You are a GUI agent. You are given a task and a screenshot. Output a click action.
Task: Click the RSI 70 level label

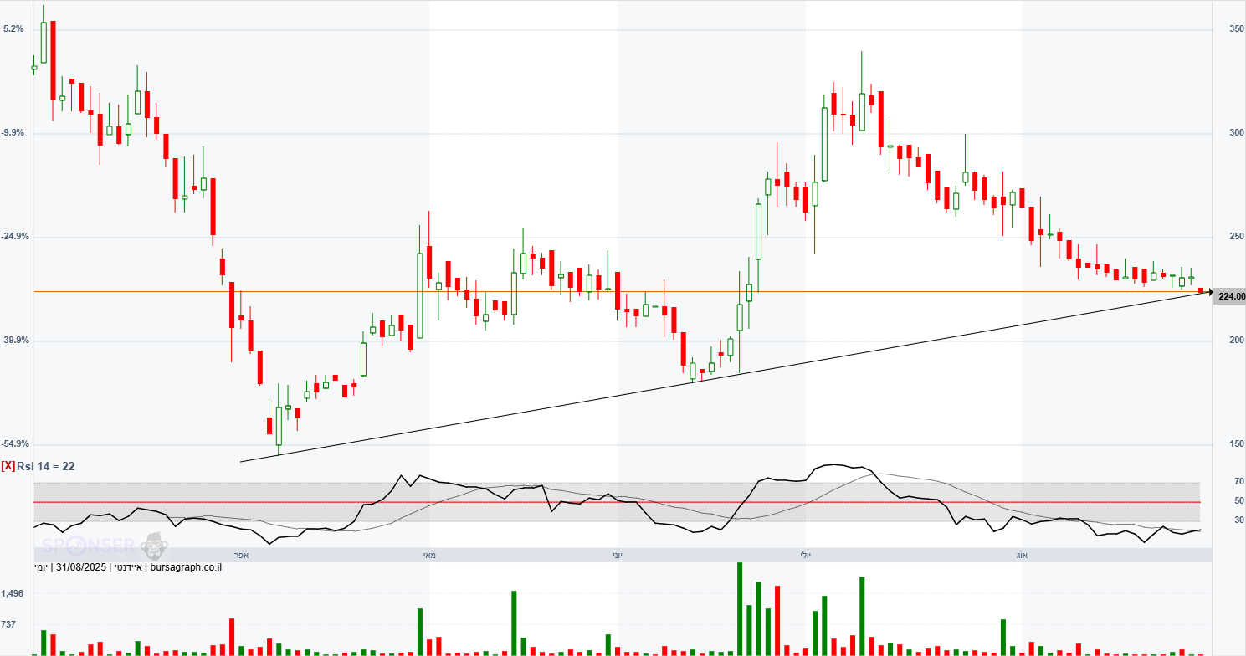pyautogui.click(x=1238, y=482)
